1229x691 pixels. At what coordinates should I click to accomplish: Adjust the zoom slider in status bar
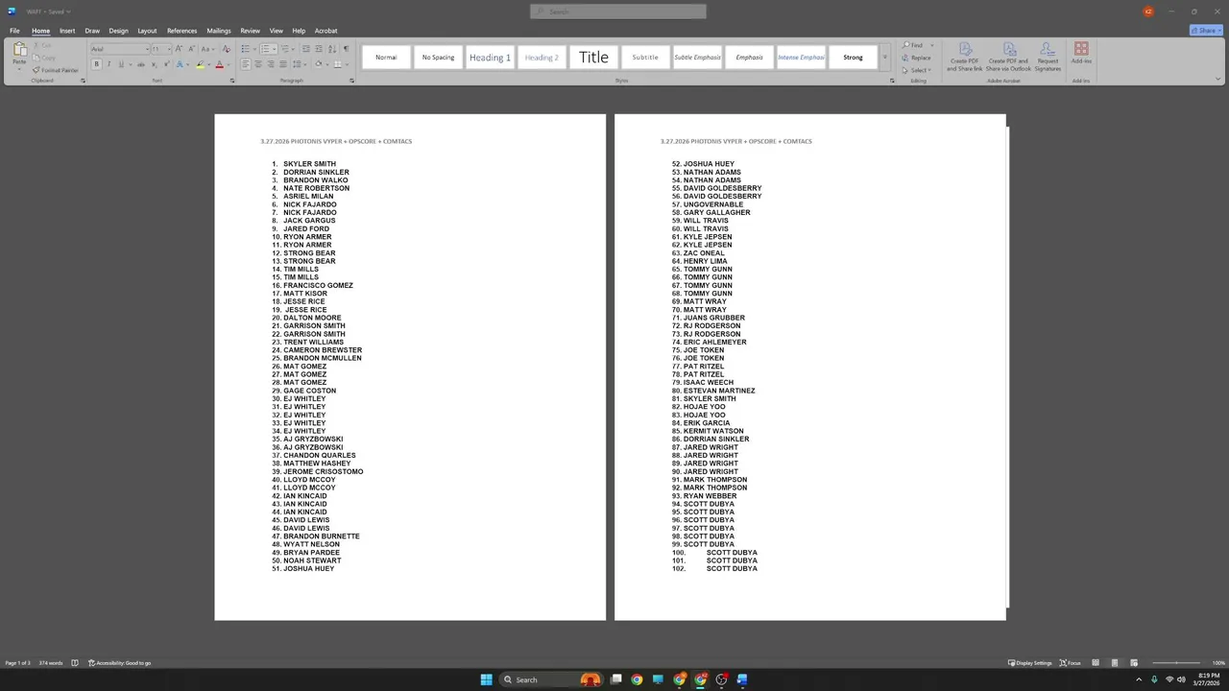pyautogui.click(x=1176, y=663)
